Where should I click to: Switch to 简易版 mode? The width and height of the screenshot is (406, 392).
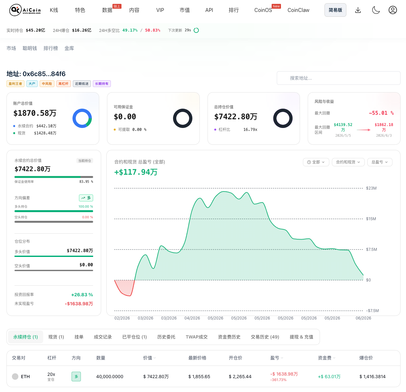click(x=335, y=10)
